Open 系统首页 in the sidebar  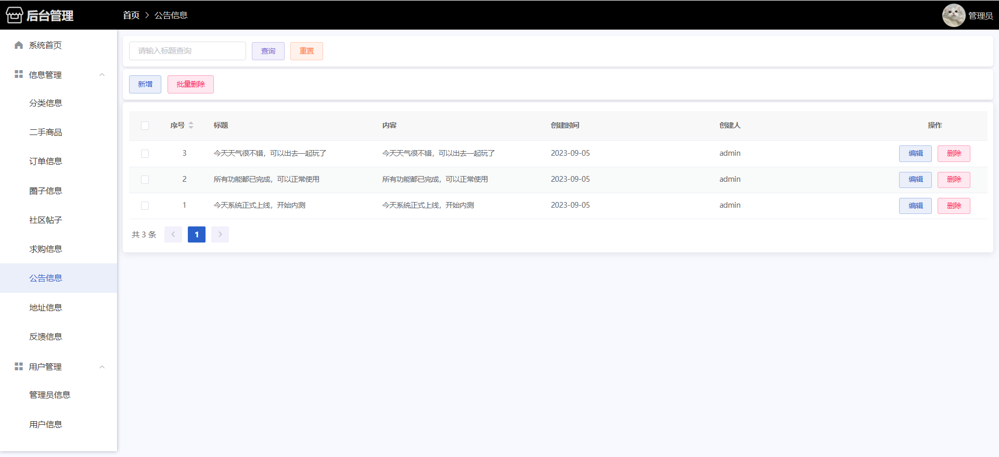[x=58, y=45]
